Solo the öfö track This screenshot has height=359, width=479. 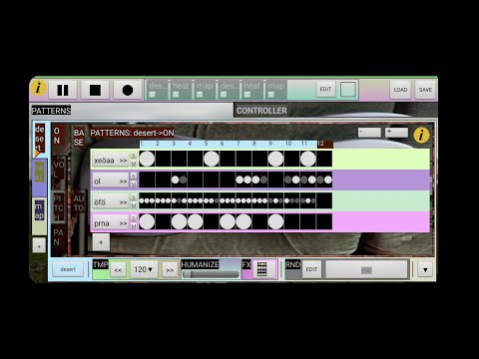click(133, 197)
